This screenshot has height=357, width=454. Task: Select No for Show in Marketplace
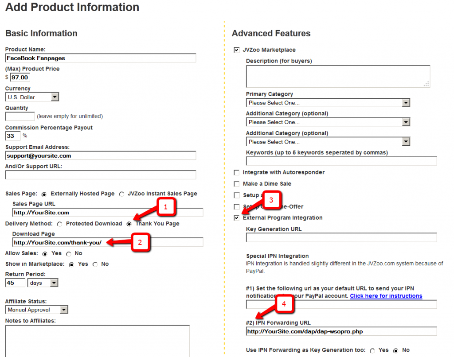coord(95,264)
